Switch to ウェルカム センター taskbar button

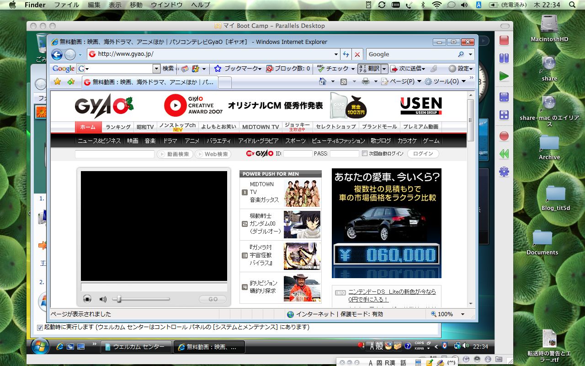coord(136,347)
